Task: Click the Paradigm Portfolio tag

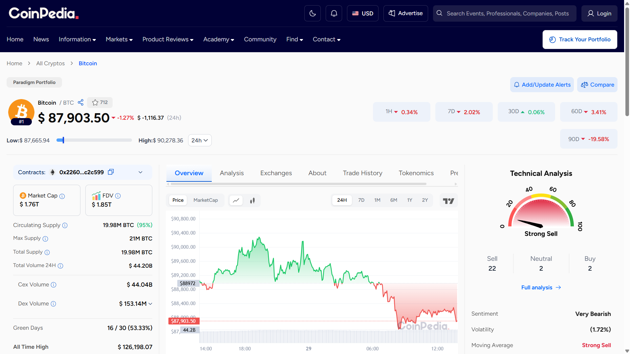Action: [x=34, y=82]
